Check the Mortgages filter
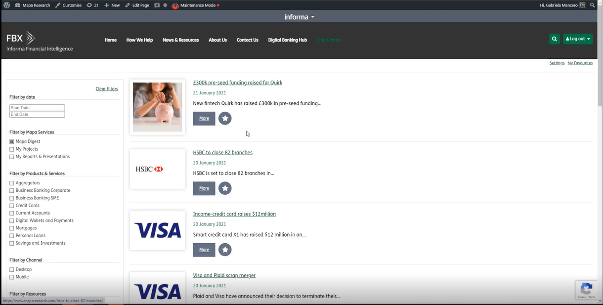 (12, 228)
